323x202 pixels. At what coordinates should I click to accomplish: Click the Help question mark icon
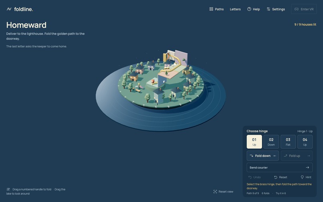tap(249, 9)
